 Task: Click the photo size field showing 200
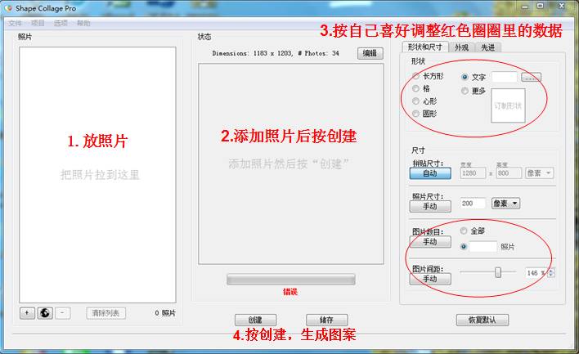click(x=473, y=203)
